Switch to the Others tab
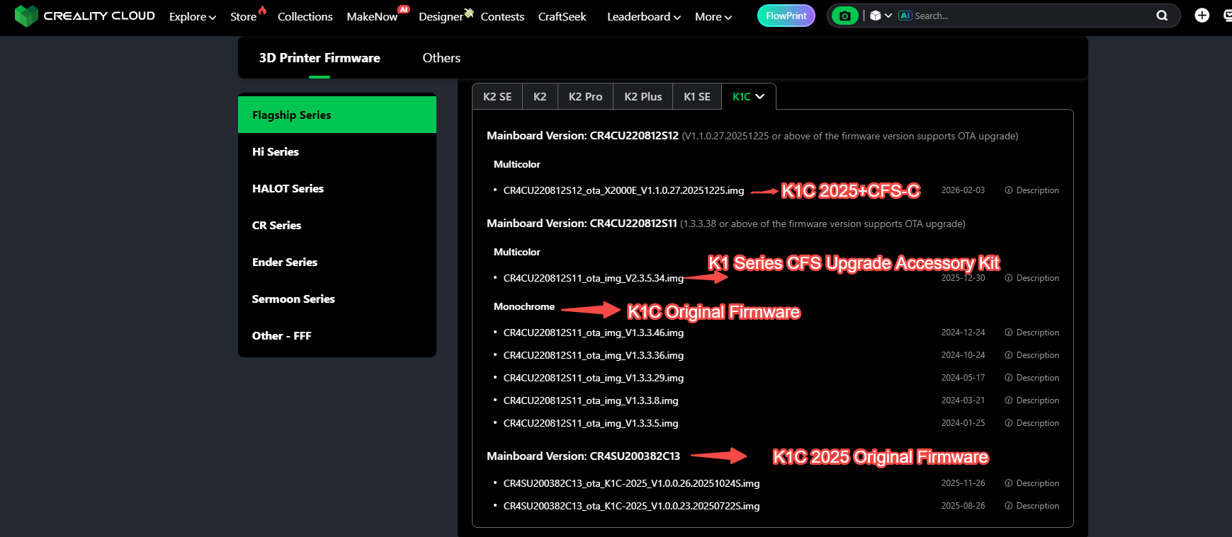 441,58
